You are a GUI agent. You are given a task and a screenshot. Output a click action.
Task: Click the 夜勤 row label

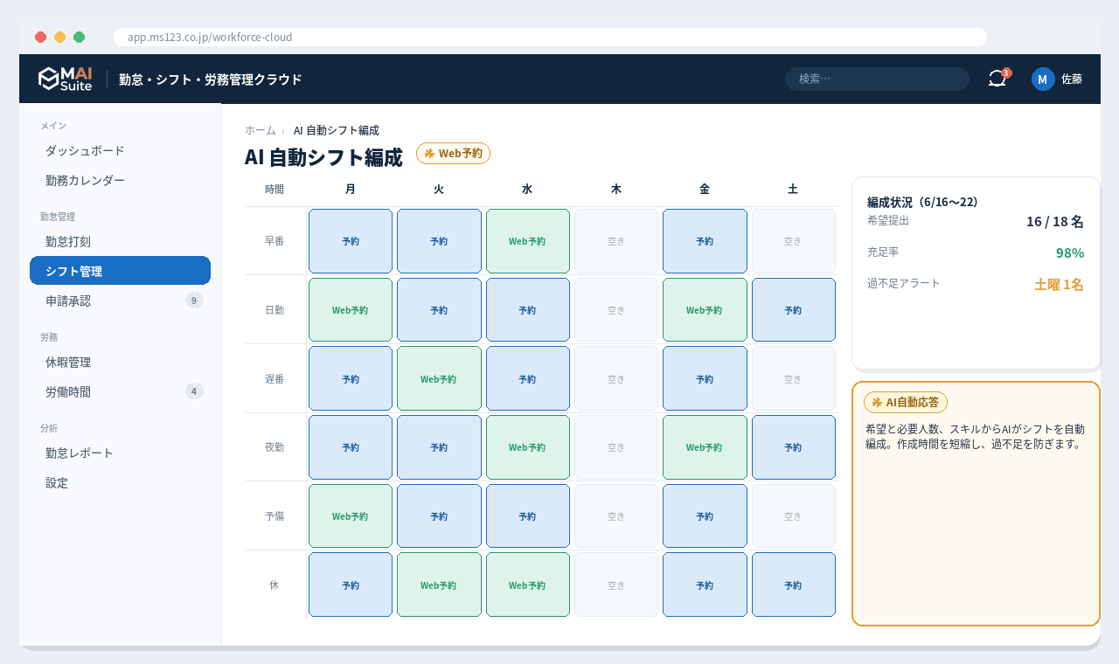275,447
